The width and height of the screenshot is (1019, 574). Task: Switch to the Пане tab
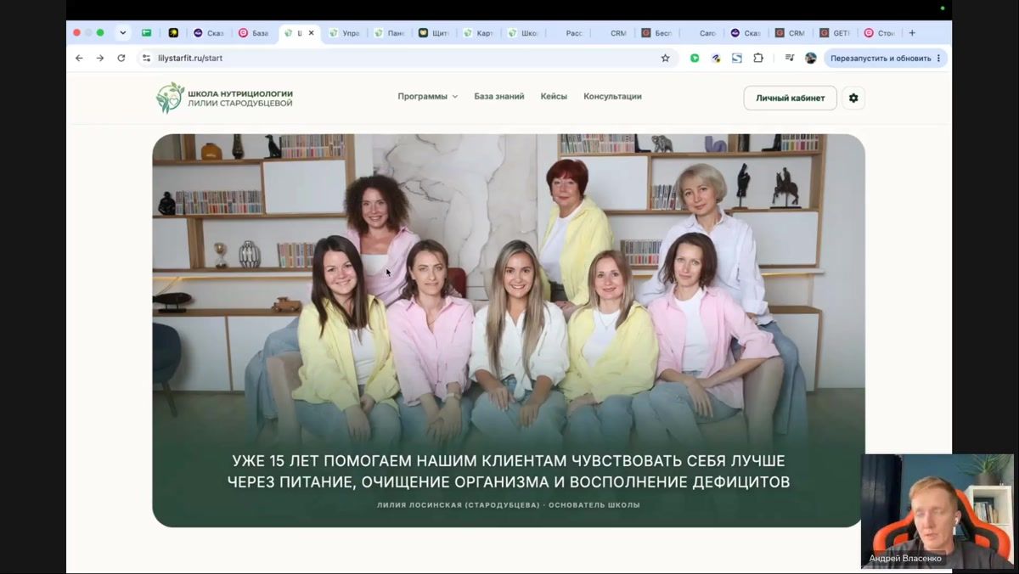click(389, 33)
